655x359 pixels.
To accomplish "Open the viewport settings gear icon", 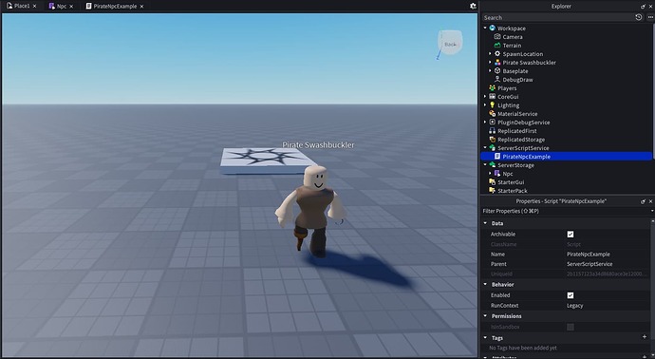I will pyautogui.click(x=473, y=6).
